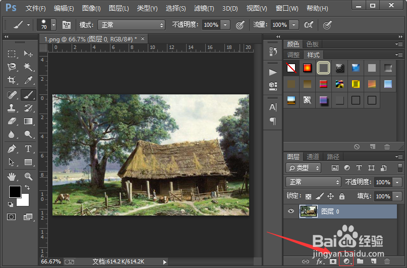Toggle lock all for layer
407x268 pixels.
342,196
